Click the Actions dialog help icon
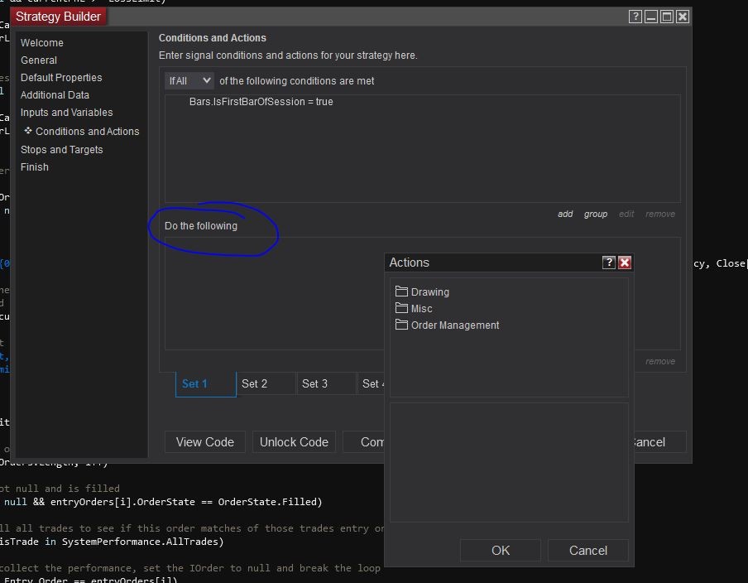 tap(609, 263)
